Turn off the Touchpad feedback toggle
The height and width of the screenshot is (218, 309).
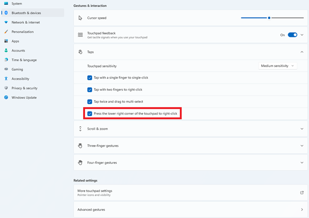click(292, 35)
